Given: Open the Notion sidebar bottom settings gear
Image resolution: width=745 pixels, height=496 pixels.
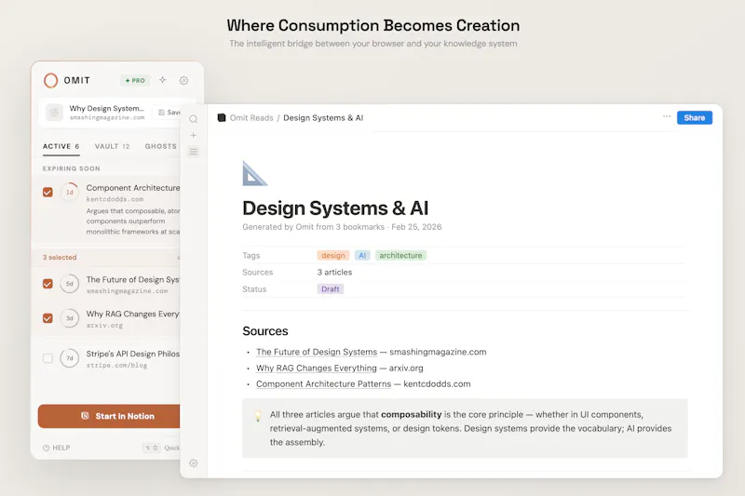Looking at the screenshot, I should (194, 463).
